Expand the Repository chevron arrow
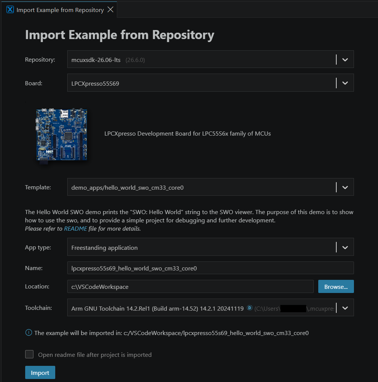Screen dimensions: 378x382 pyautogui.click(x=345, y=60)
